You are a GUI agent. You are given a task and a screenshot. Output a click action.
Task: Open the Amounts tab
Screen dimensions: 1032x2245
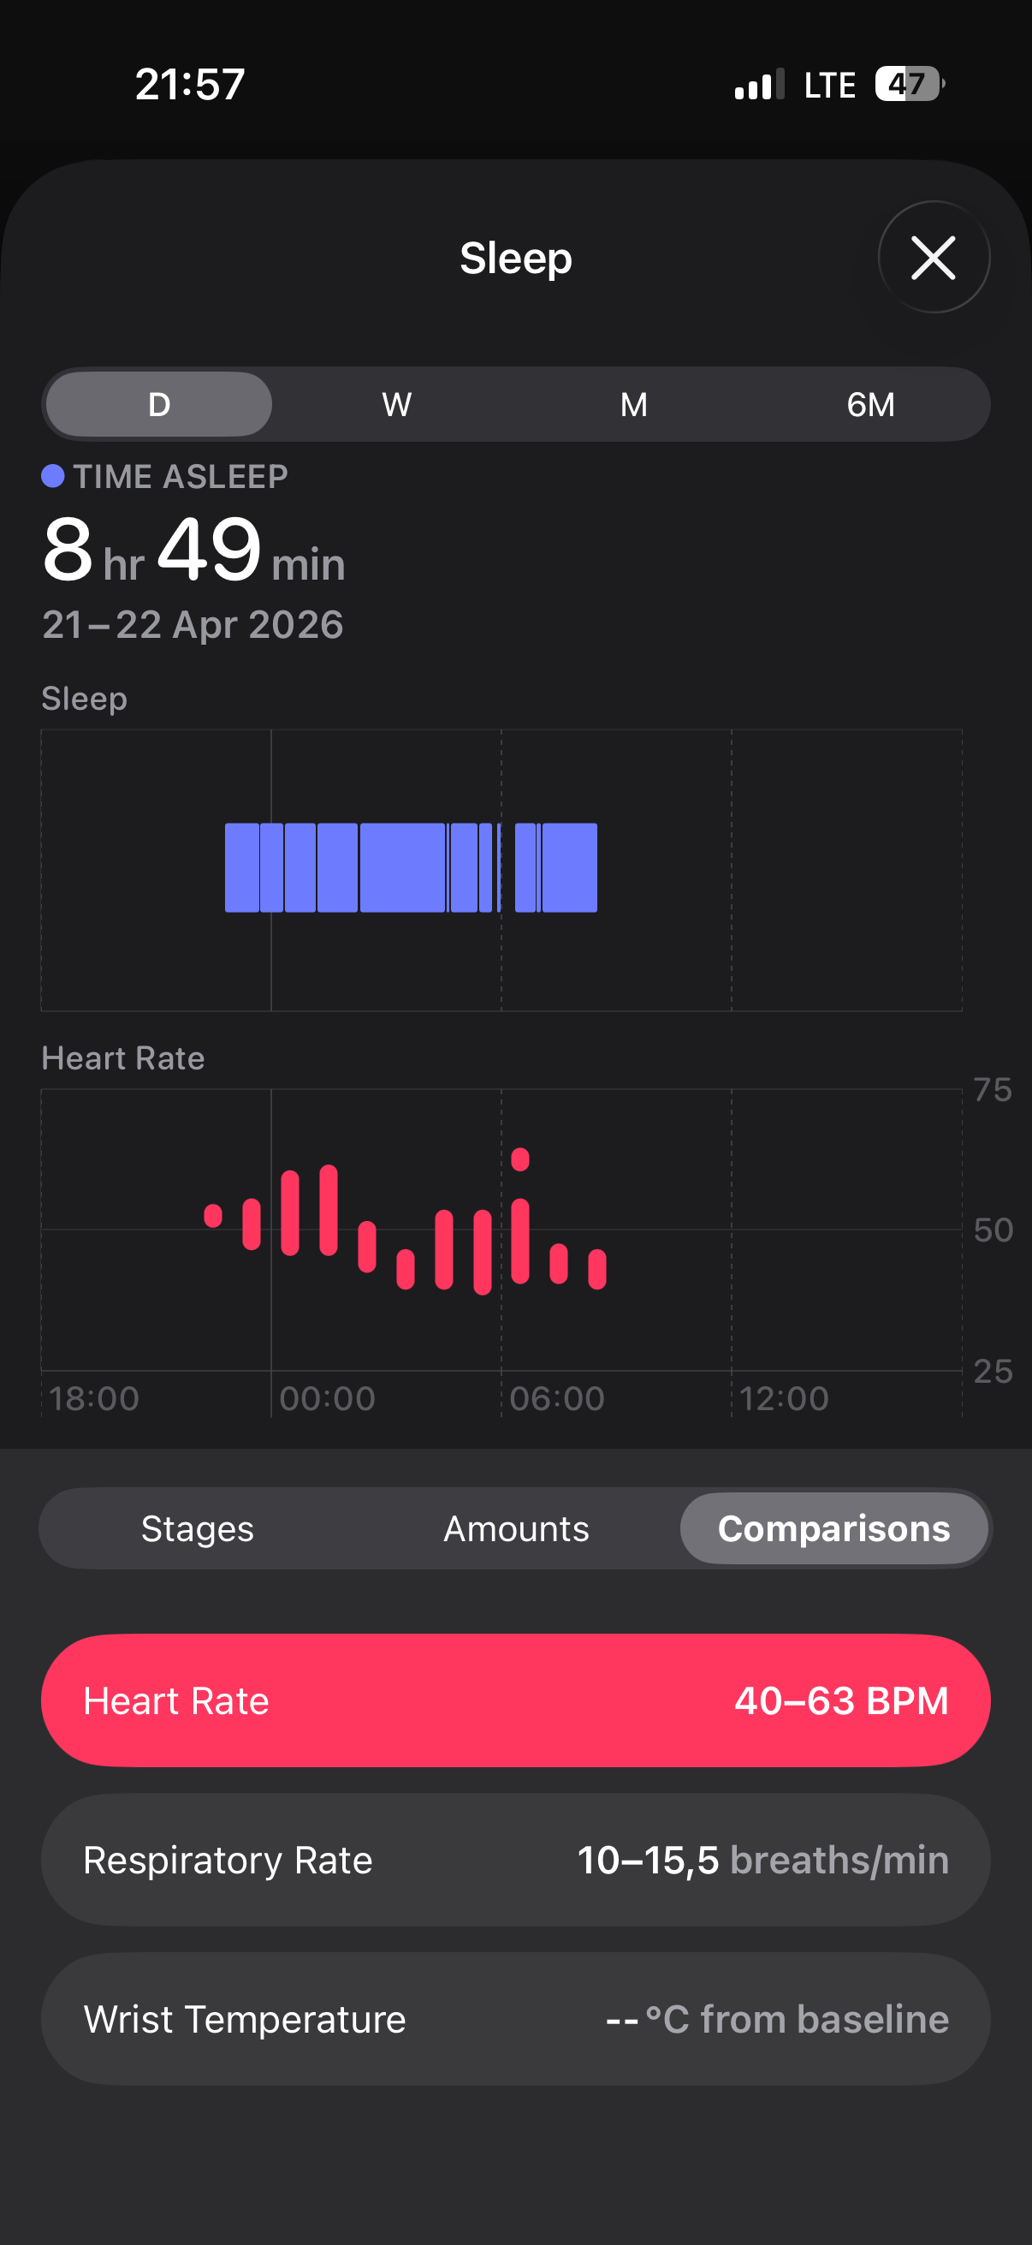(x=517, y=1528)
